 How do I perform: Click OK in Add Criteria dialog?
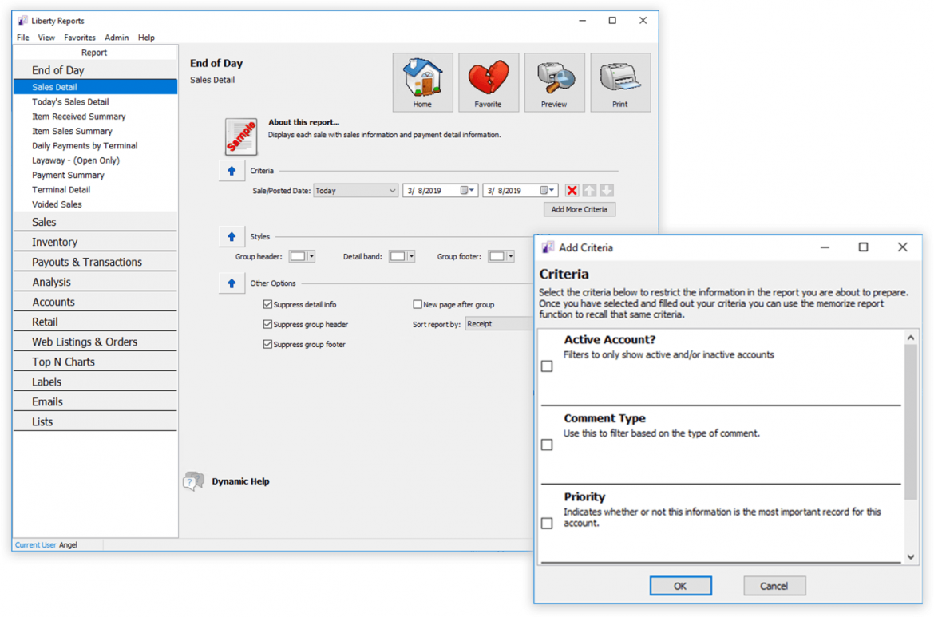[680, 586]
